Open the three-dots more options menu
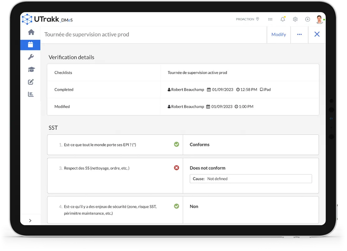The width and height of the screenshot is (347, 251). pyautogui.click(x=299, y=34)
